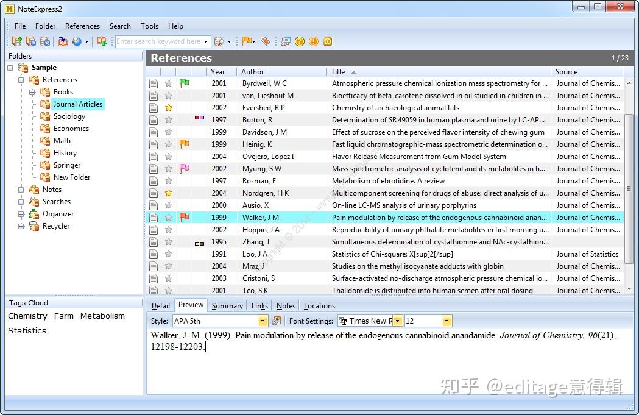Toggle the yellow star on Evershed's 2002 reference
This screenshot has width=639, height=415.
[x=168, y=107]
